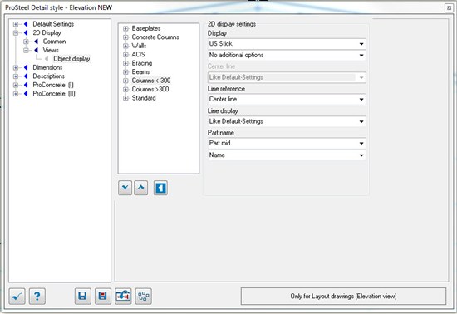The image size is (457, 314).
Task: Collapse the 2D Display tree node
Action: pos(16,33)
